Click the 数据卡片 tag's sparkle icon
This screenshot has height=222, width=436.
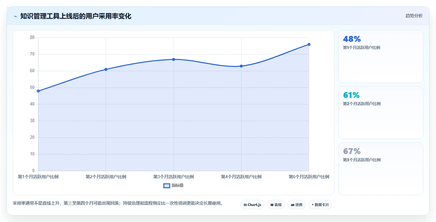pyautogui.click(x=313, y=205)
